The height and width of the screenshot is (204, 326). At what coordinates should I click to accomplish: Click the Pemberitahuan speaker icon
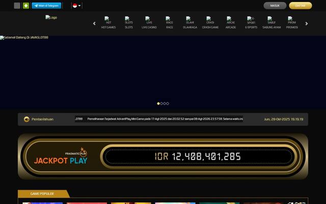point(26,119)
